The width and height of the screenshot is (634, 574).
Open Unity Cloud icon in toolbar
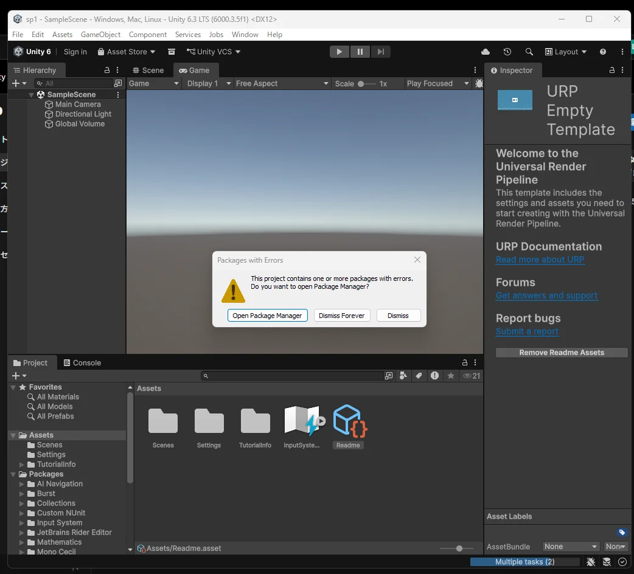[486, 52]
